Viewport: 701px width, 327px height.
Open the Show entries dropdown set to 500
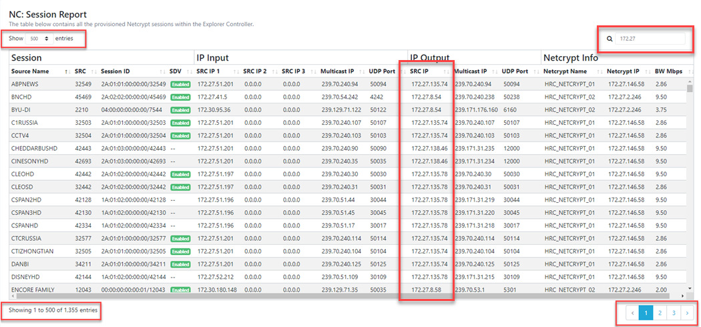(x=39, y=39)
